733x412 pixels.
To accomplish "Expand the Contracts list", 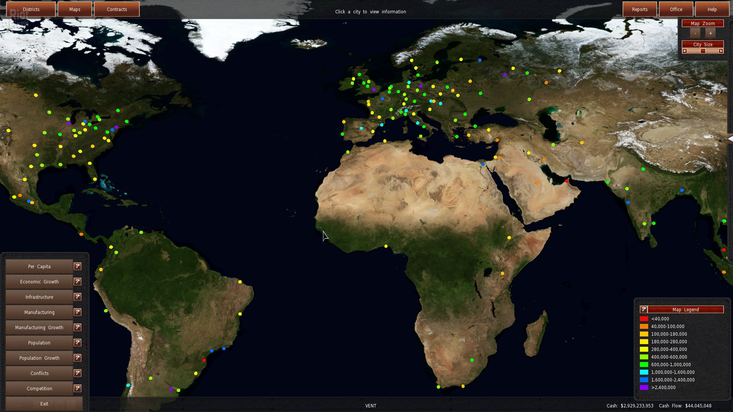I will click(117, 9).
